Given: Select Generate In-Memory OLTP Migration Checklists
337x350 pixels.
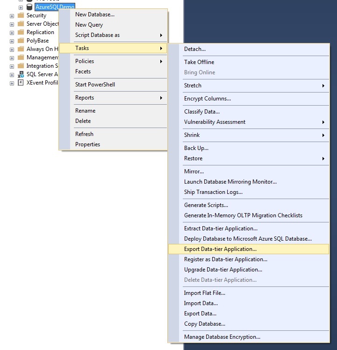Looking at the screenshot, I should pos(249,215).
